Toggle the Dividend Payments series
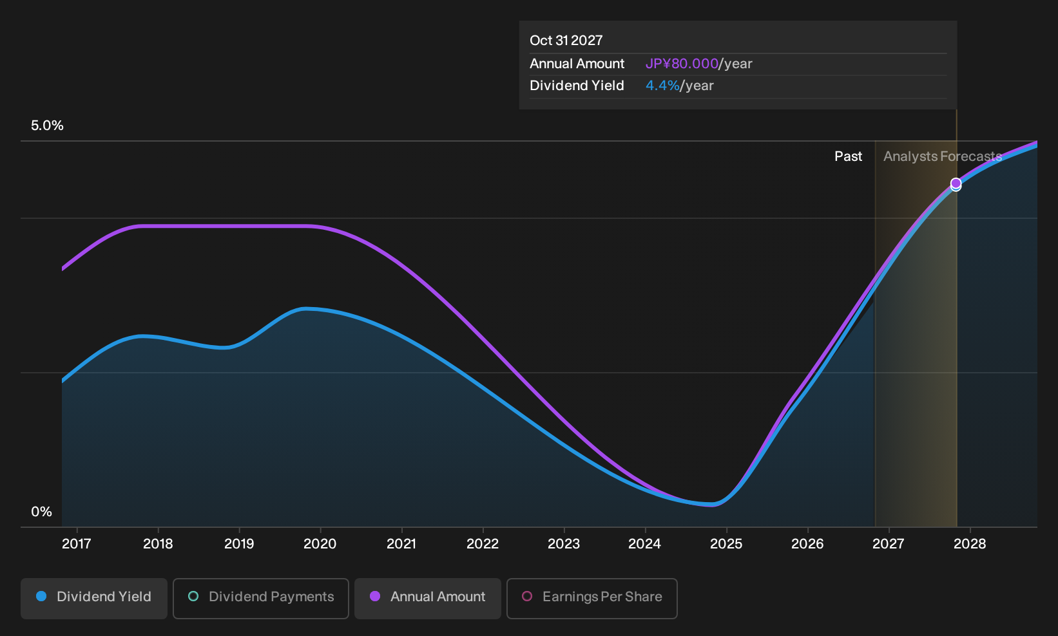The height and width of the screenshot is (636, 1058). (261, 598)
